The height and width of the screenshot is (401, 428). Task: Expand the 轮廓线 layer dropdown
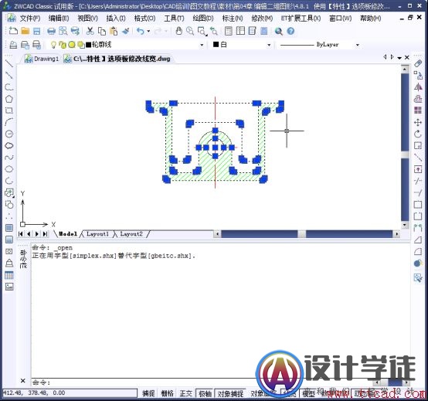[202, 45]
